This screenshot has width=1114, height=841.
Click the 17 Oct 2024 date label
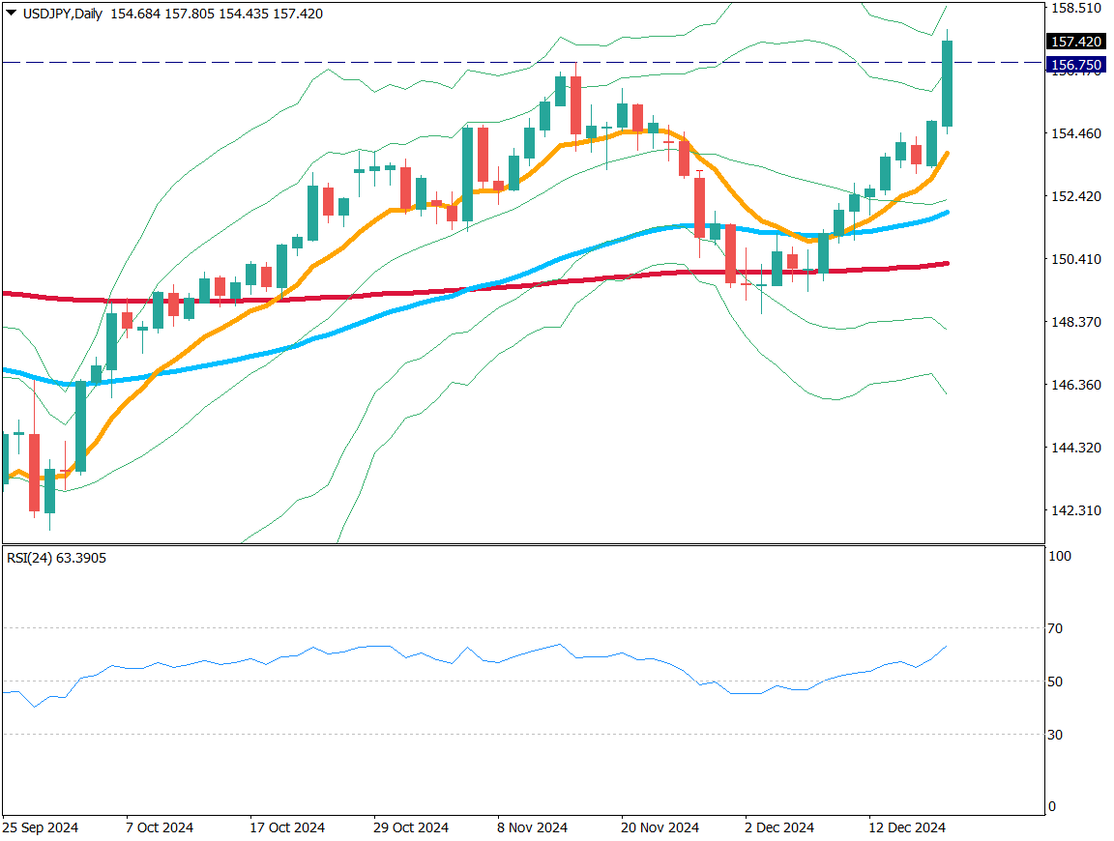[x=287, y=828]
